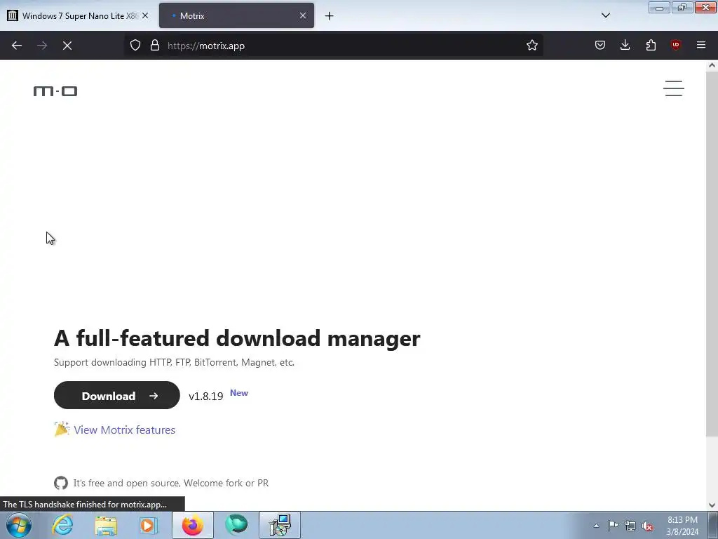Save page to Pocket

pyautogui.click(x=600, y=45)
